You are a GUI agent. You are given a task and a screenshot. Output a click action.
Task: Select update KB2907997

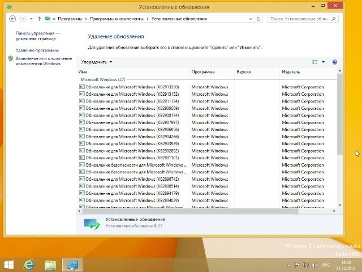(x=132, y=122)
